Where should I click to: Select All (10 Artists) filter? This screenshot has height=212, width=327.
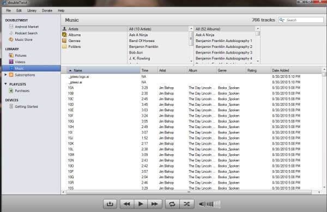pos(158,29)
